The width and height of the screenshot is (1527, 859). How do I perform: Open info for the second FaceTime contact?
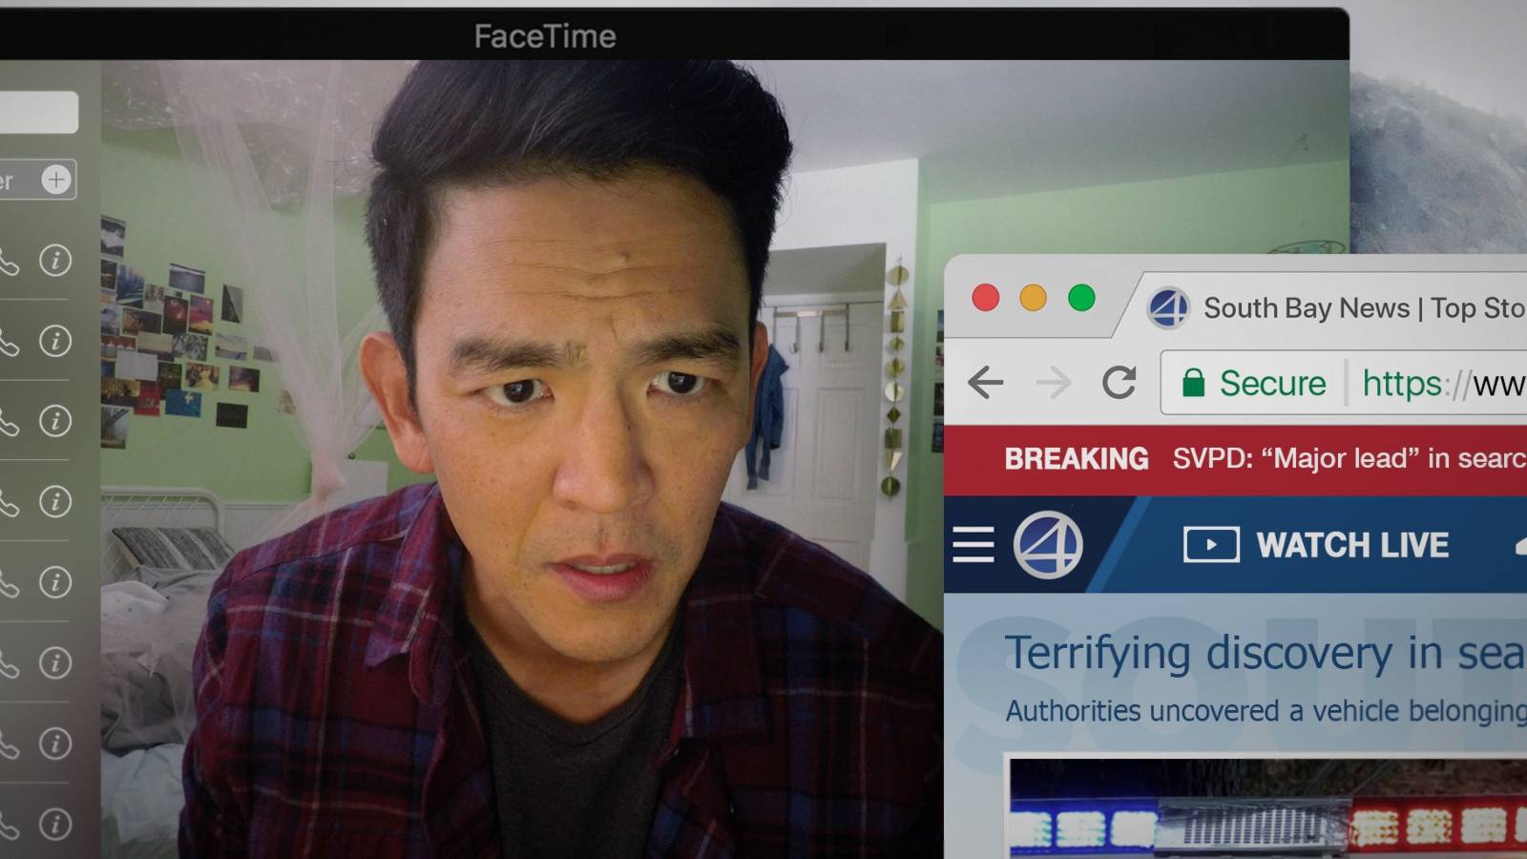(55, 341)
